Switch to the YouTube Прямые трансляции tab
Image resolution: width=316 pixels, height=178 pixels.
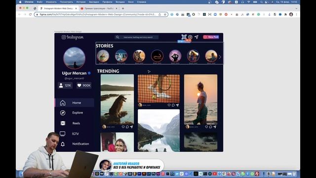tap(99, 8)
